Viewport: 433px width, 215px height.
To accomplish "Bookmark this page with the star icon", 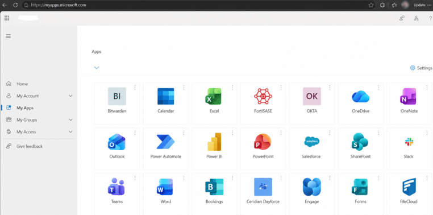I will 371,5.
